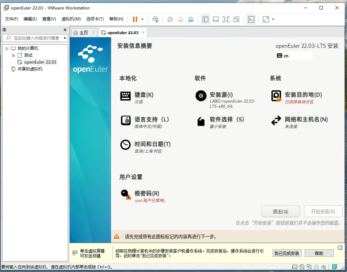Close the 库 library panel
This screenshot has height=272, width=347.
(x=65, y=30)
